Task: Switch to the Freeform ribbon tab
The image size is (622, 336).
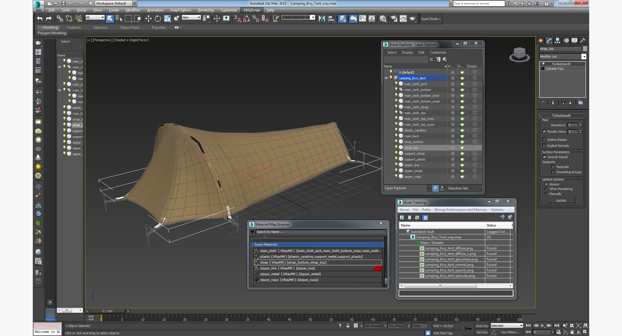Action: click(x=74, y=28)
